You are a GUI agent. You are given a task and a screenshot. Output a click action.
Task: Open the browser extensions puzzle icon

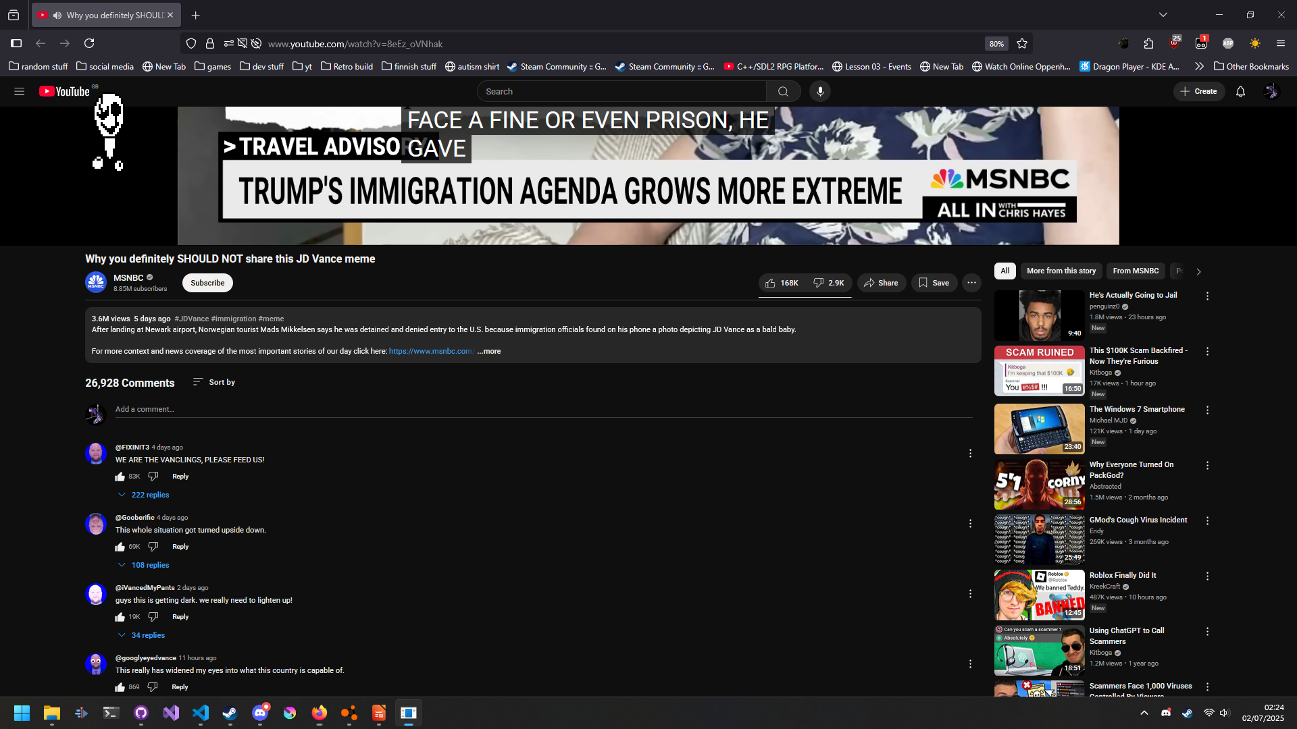pyautogui.click(x=1148, y=43)
